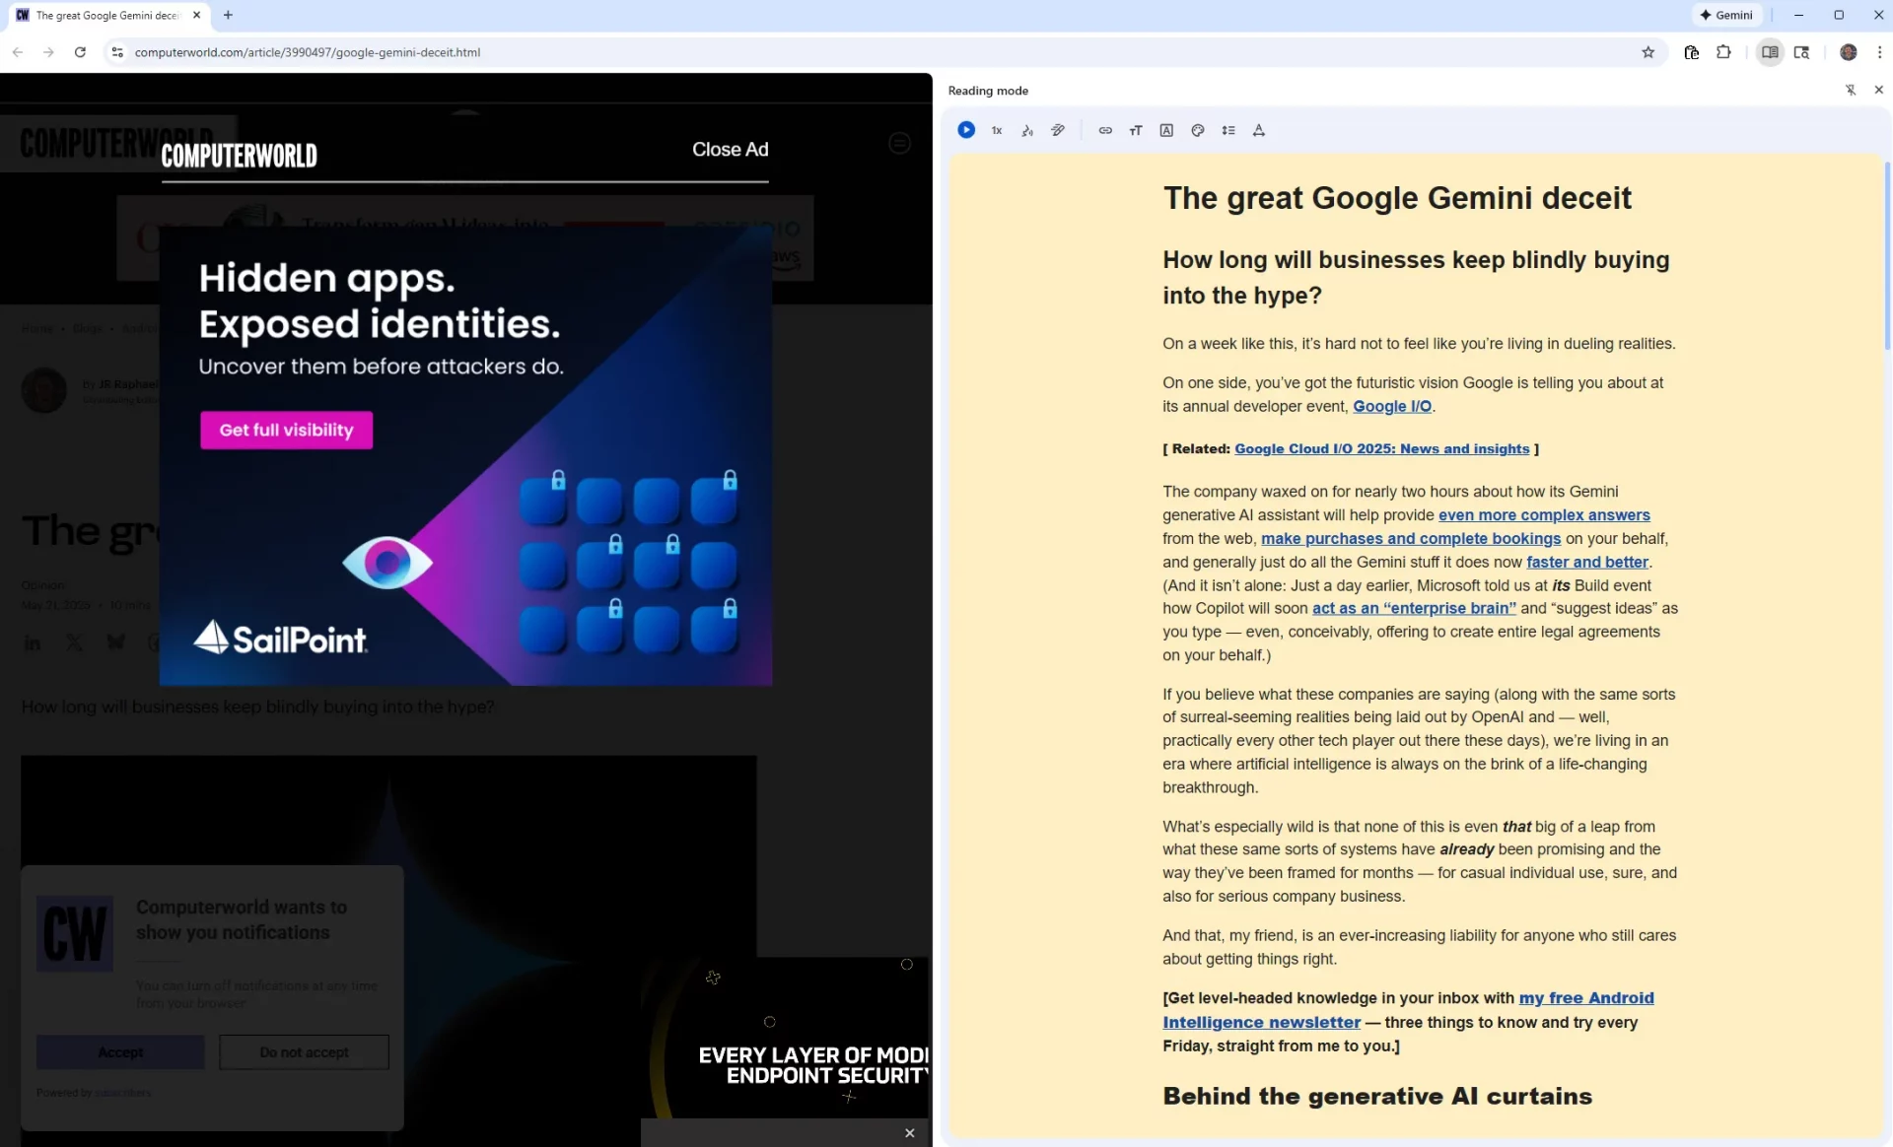Open the font selection icon in Reading mode
This screenshot has width=1893, height=1147.
click(x=1166, y=129)
